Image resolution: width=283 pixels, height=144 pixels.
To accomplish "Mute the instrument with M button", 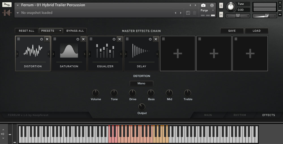I will (x=221, y=14).
